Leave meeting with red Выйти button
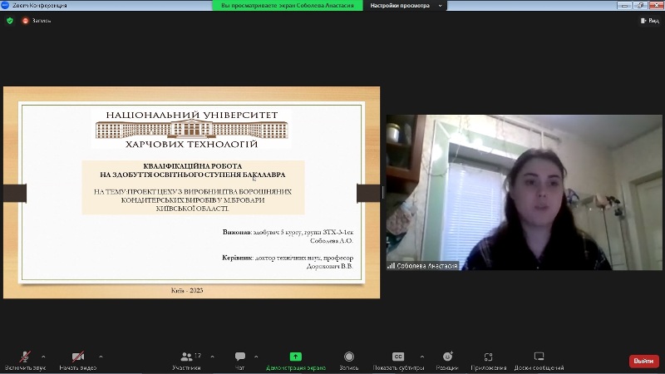This screenshot has height=374, width=665. click(643, 361)
